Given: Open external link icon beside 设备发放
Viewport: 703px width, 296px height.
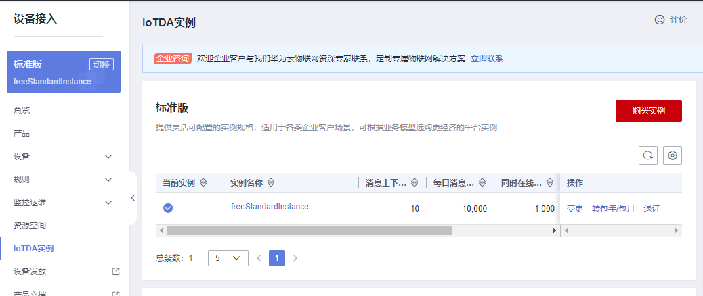Looking at the screenshot, I should tap(116, 272).
